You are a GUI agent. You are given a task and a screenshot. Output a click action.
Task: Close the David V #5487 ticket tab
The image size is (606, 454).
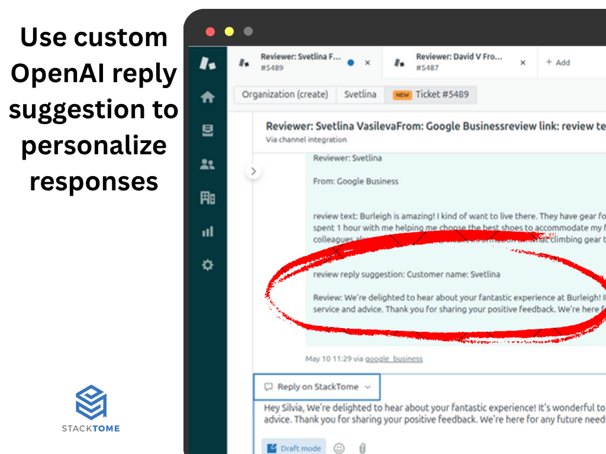click(523, 63)
